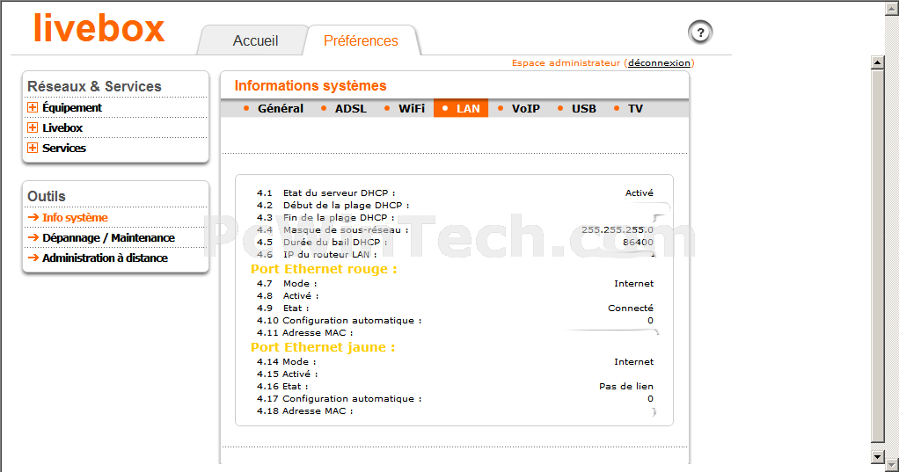The height and width of the screenshot is (472, 899).
Task: Click the DHCP lease value 86400
Action: click(638, 243)
